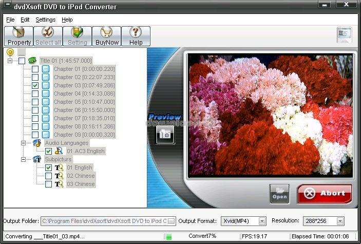Click the Chapter 04 page icon
The width and height of the screenshot is (361, 244).
46,93
